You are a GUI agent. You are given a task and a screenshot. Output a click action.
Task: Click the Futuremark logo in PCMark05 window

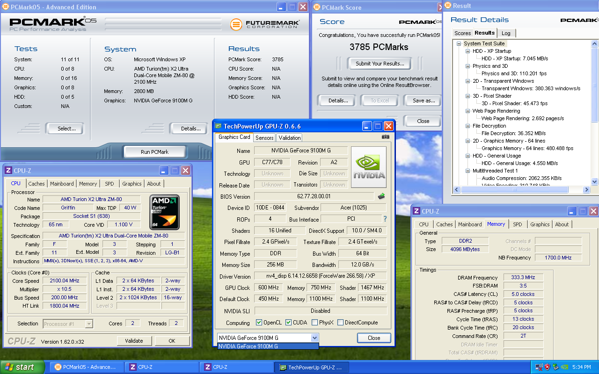click(x=264, y=24)
